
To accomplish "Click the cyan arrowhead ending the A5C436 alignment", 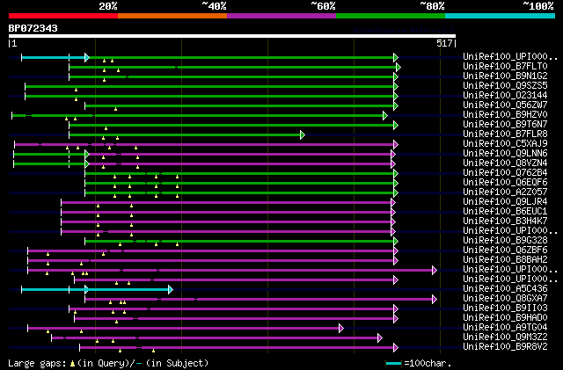I will tap(171, 290).
